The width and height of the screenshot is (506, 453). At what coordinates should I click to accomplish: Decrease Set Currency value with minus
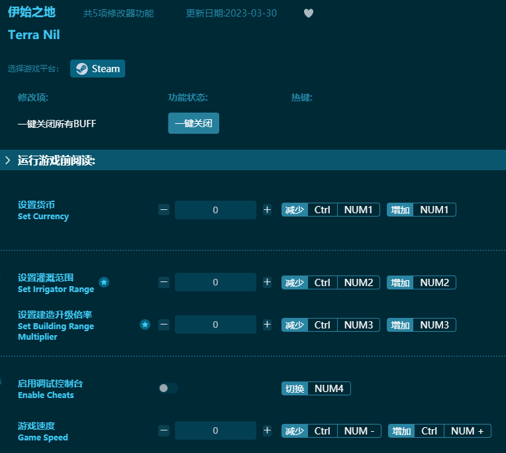point(164,210)
